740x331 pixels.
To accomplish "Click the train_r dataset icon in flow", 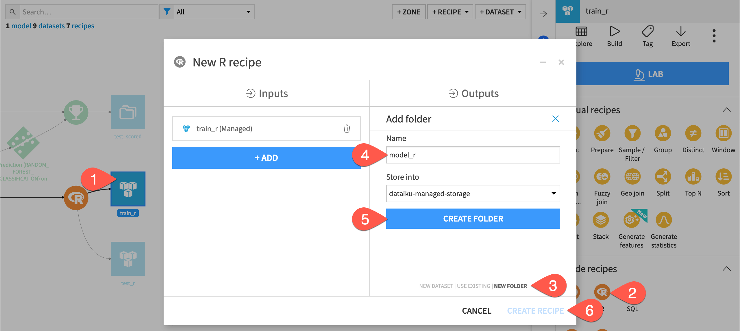I will [x=128, y=189].
